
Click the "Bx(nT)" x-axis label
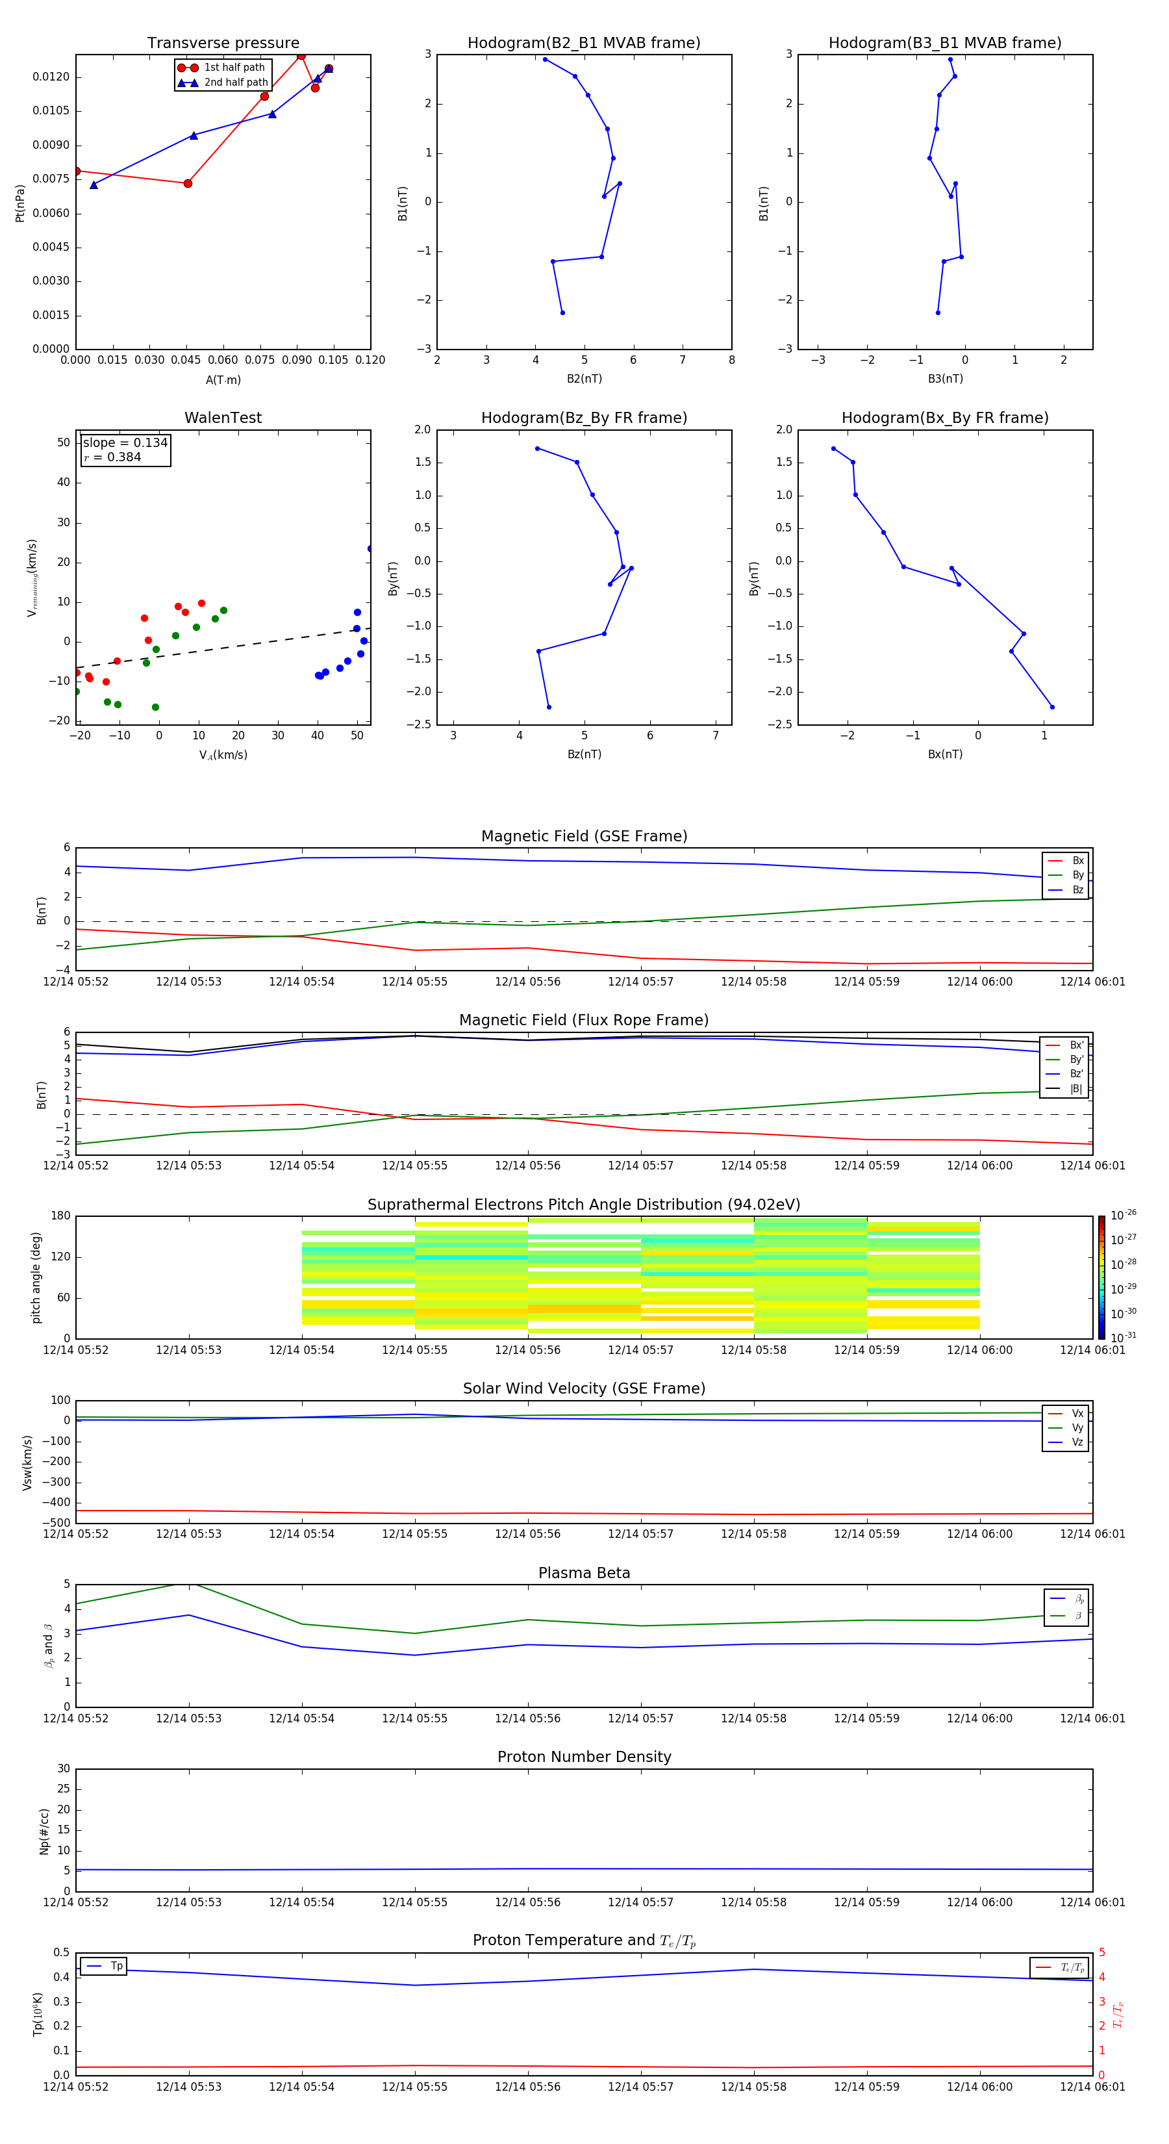pyautogui.click(x=945, y=754)
